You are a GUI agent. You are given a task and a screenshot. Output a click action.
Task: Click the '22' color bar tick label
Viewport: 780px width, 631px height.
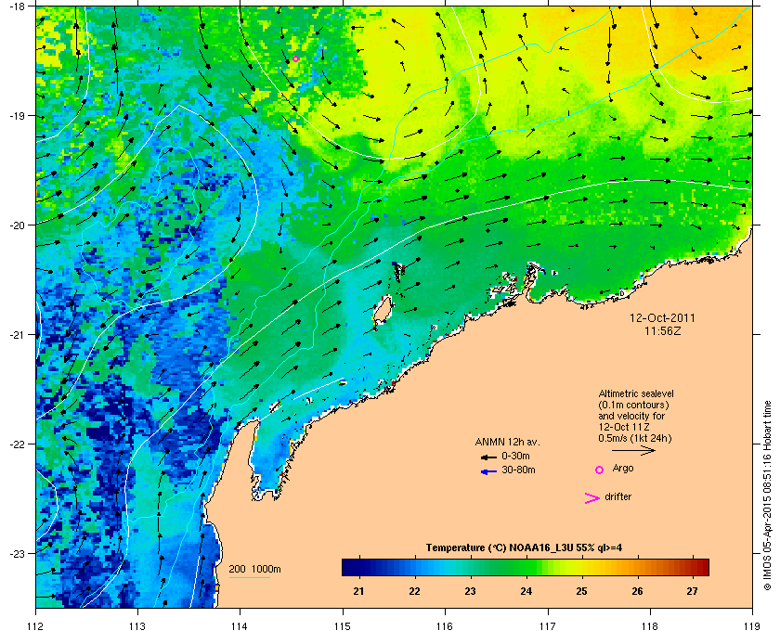pos(414,591)
